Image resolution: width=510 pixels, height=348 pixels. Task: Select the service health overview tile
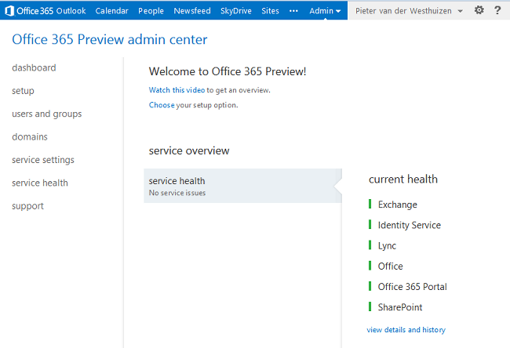point(242,186)
